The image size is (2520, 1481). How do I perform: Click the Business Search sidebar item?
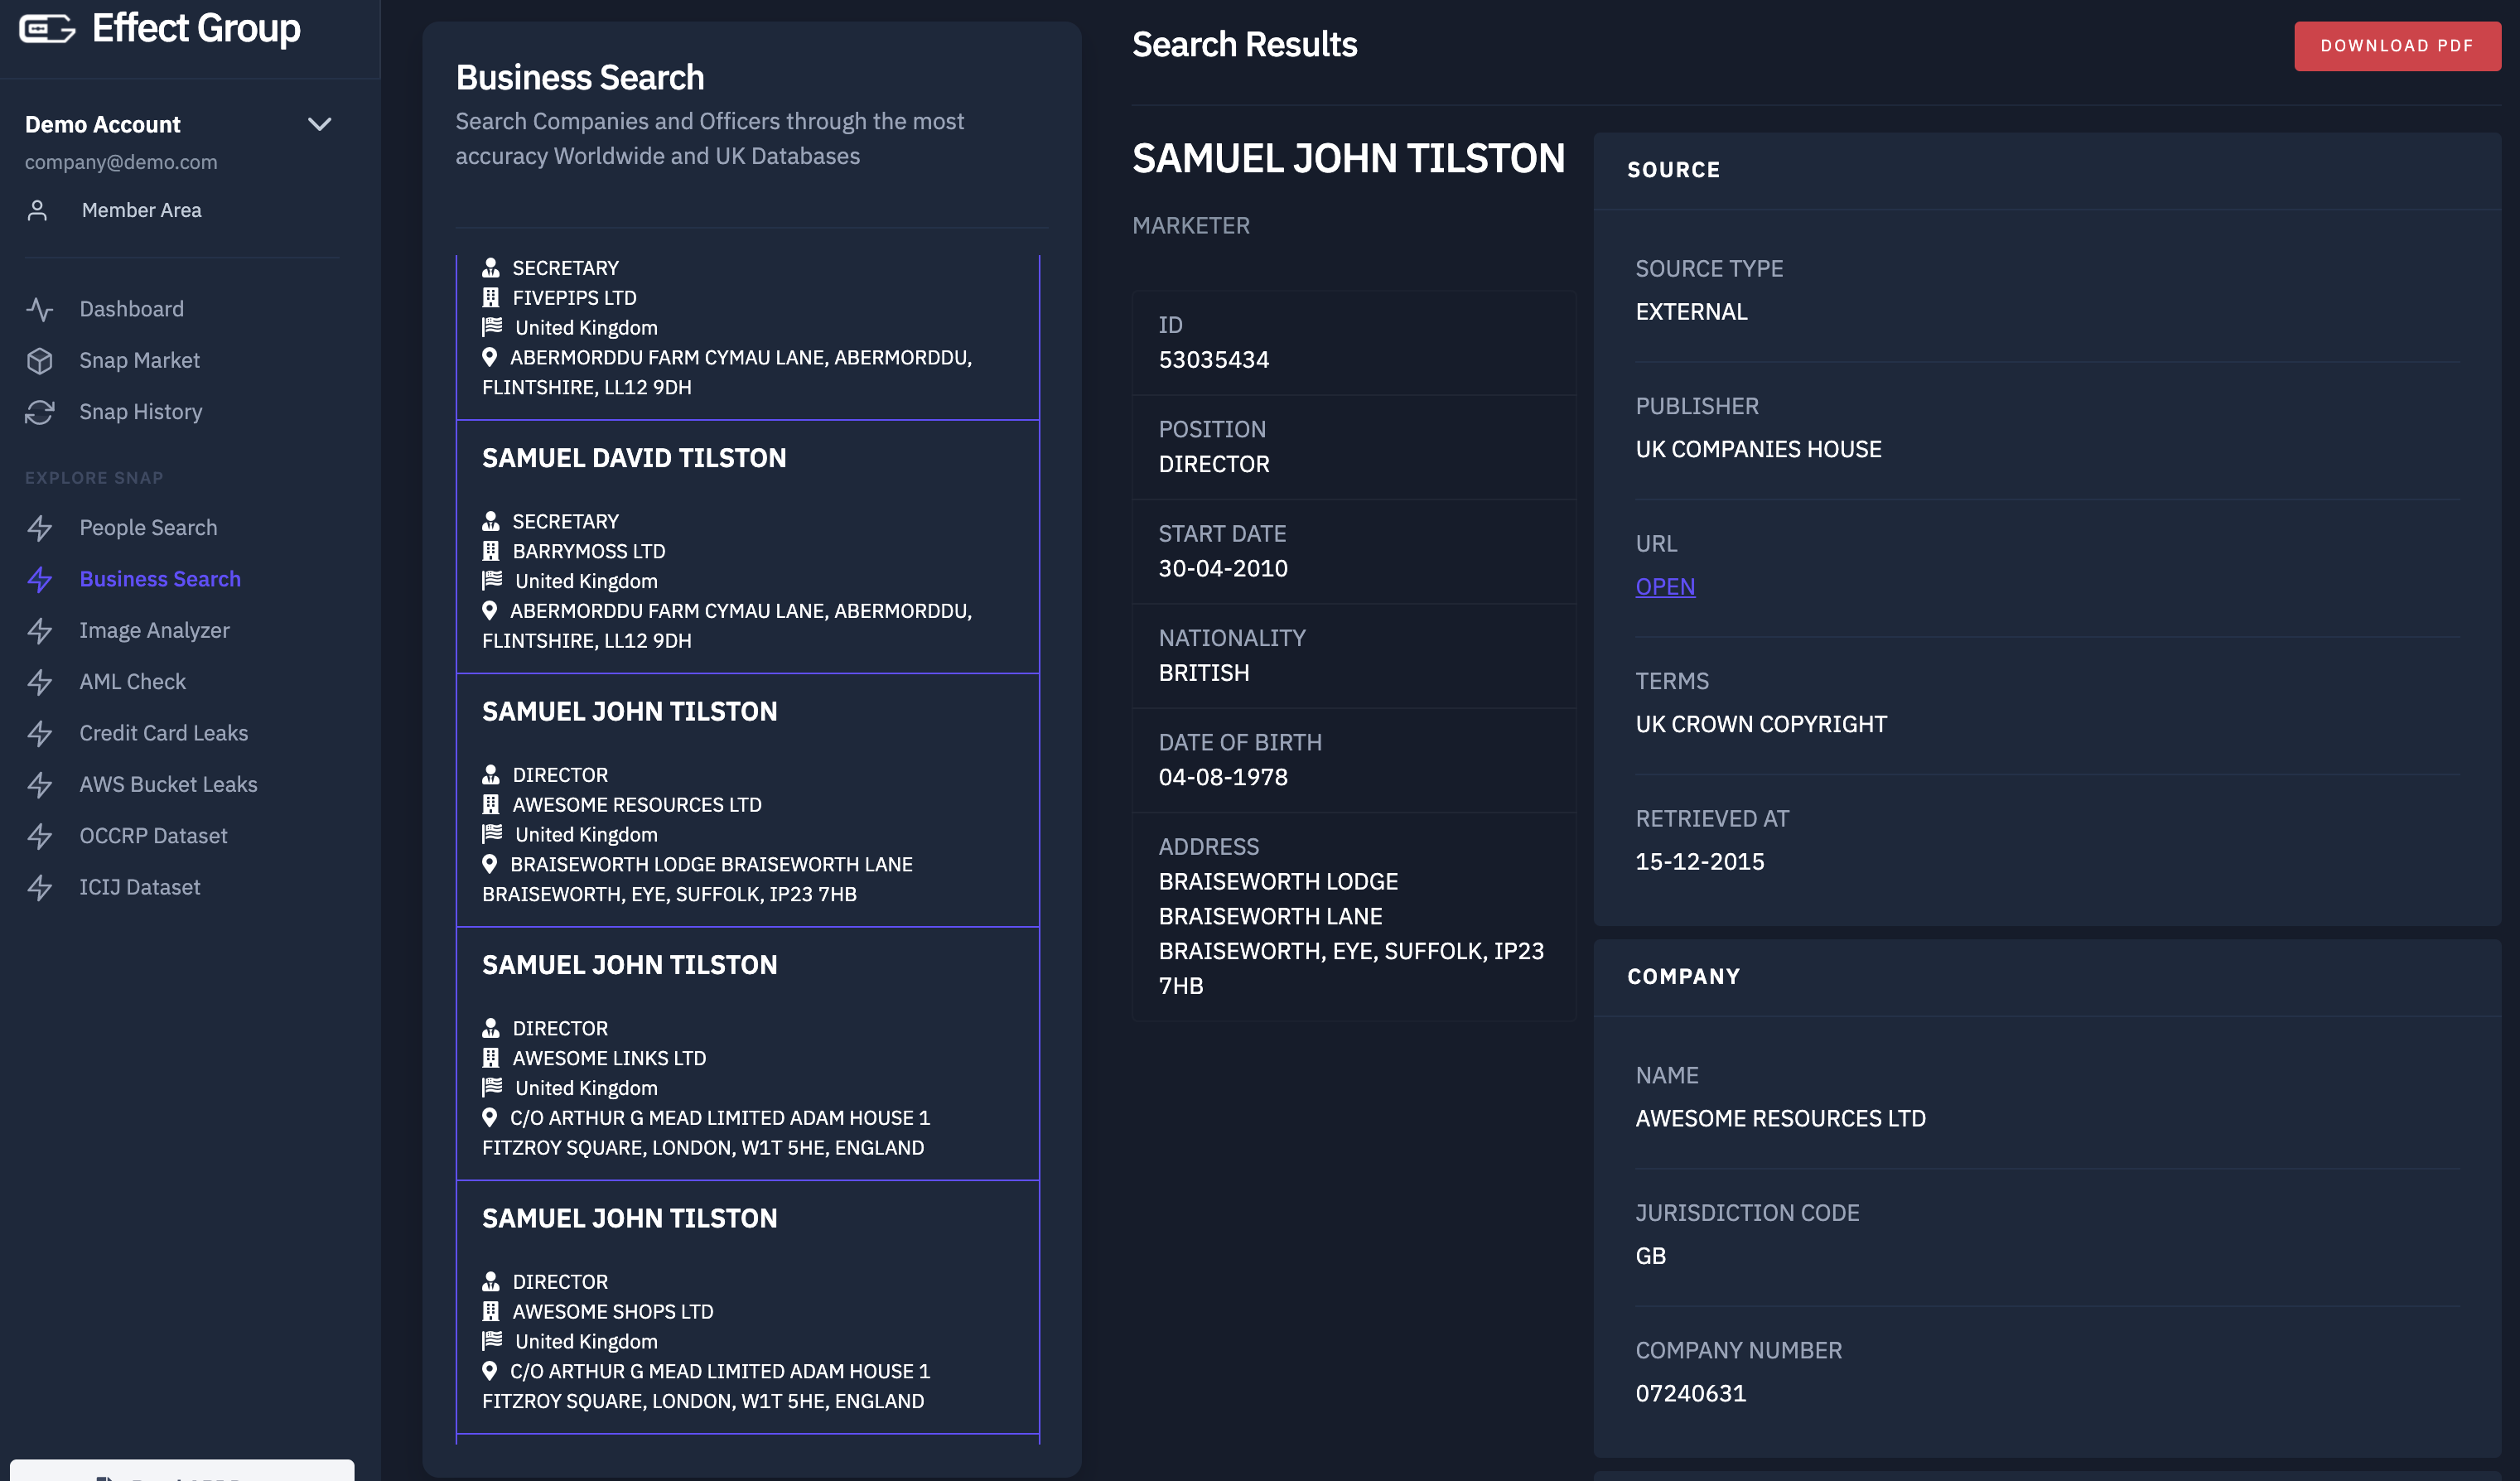[160, 579]
